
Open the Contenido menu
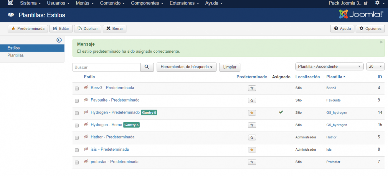112,3
